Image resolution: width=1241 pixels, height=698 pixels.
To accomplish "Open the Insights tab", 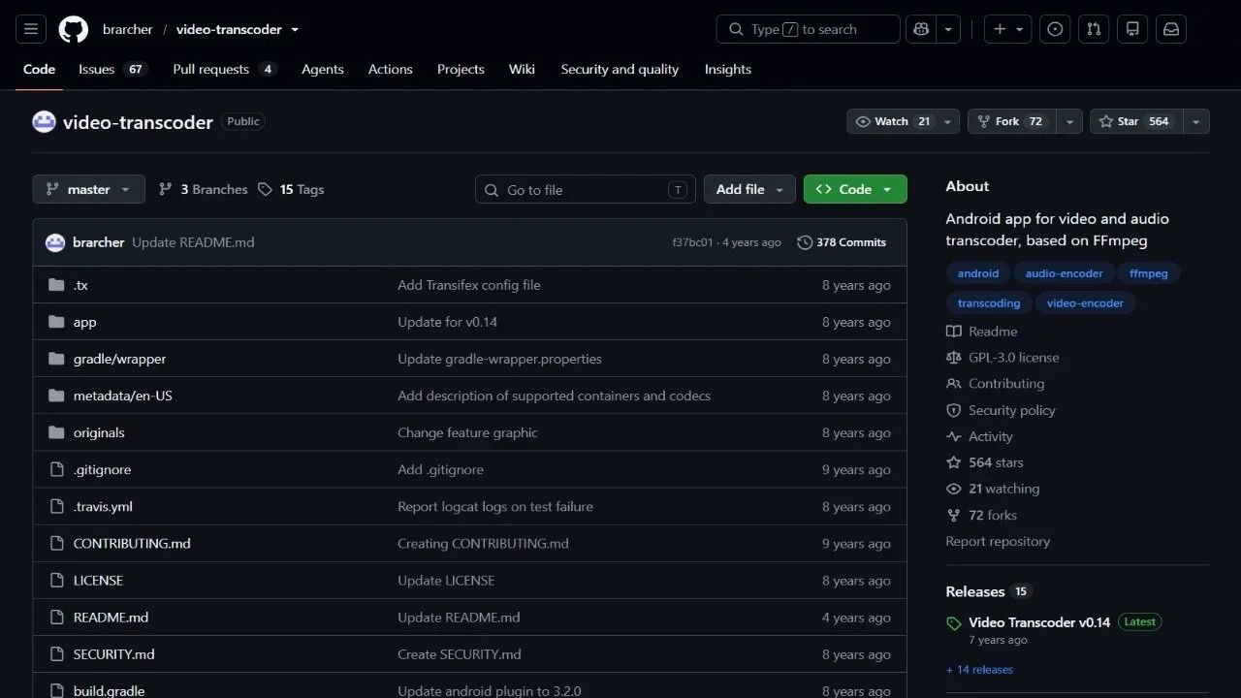I will coord(728,69).
